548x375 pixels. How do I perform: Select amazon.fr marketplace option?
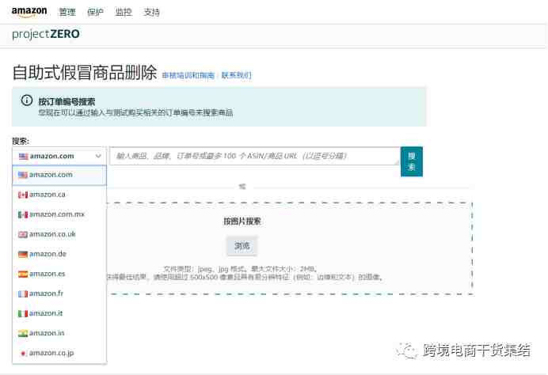pos(59,294)
